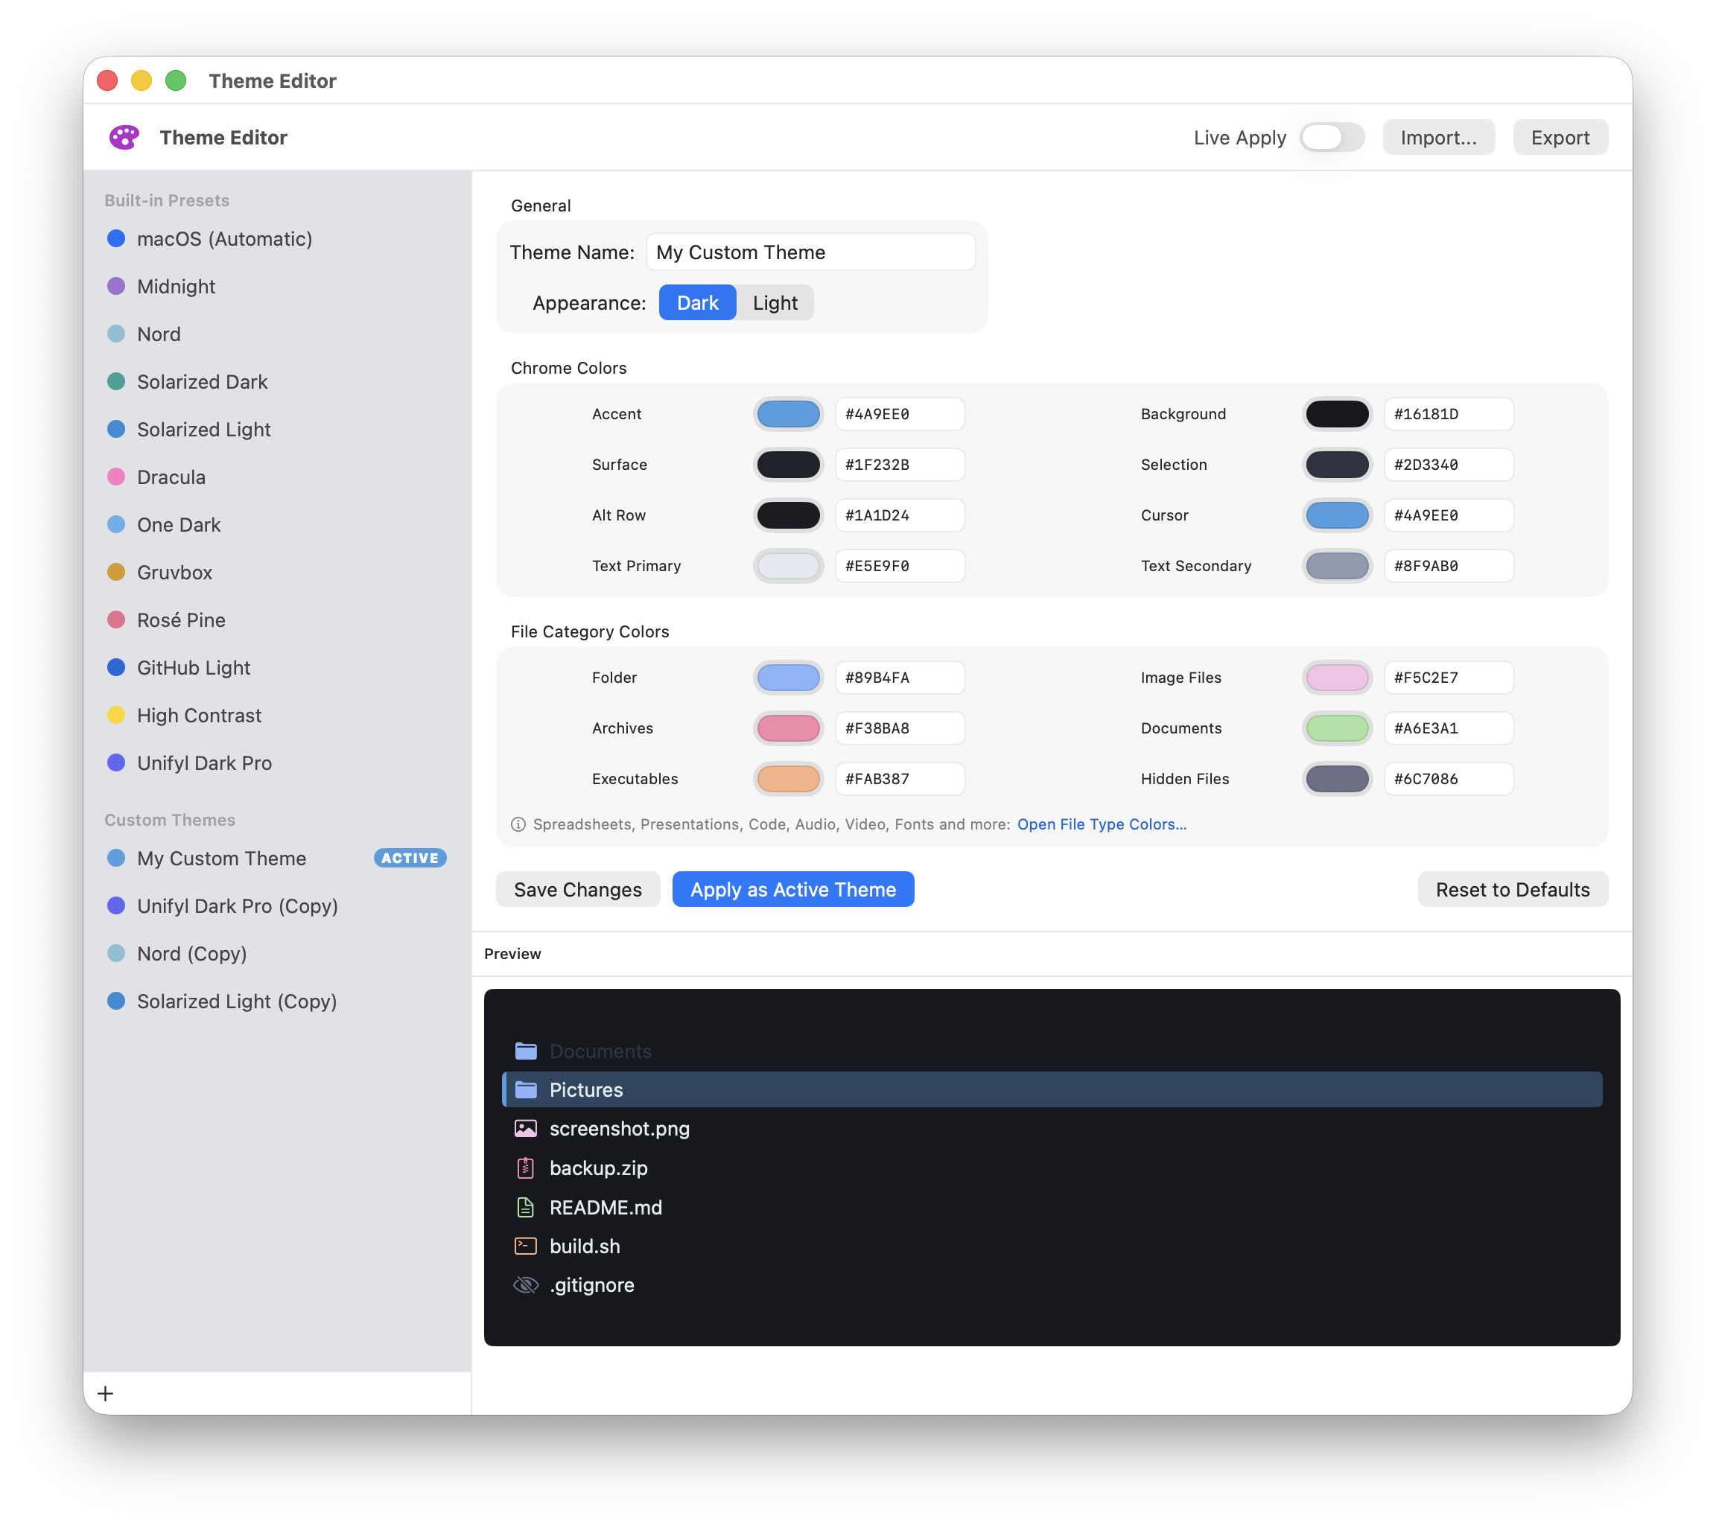Open the Surface color swatch

pyautogui.click(x=787, y=464)
